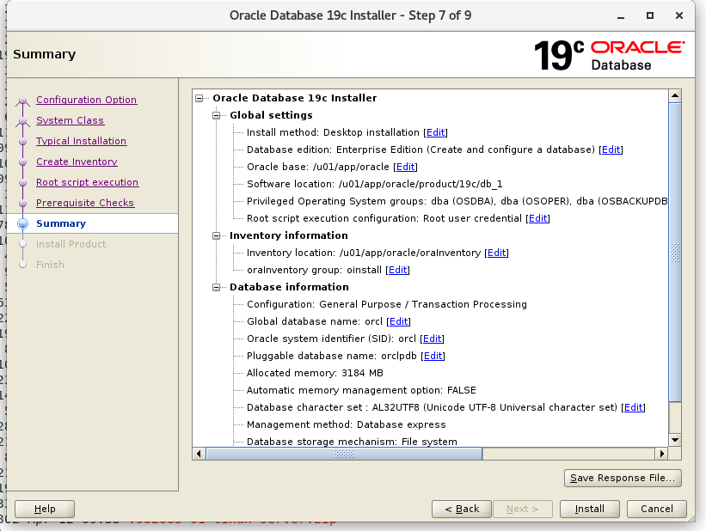
Task: Edit the Global database name
Action: [398, 321]
